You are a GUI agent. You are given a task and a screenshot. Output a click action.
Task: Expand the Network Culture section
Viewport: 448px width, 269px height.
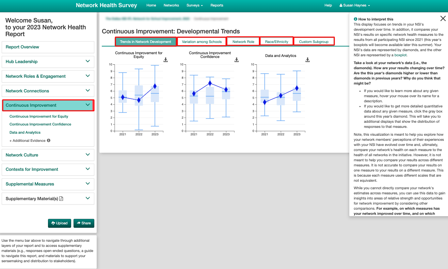click(x=48, y=155)
